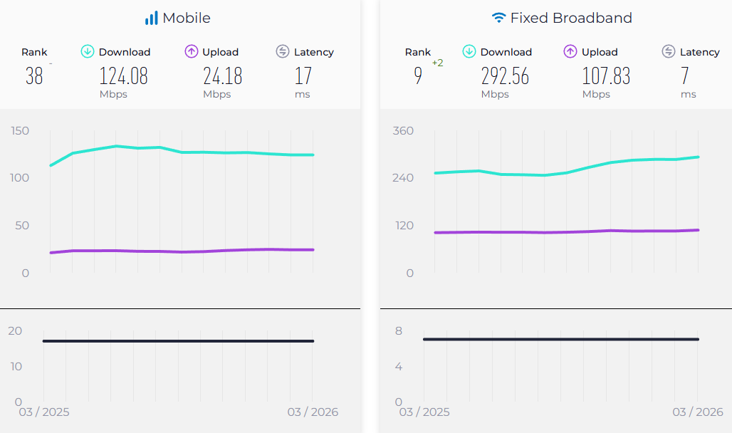Click the Mobile teal download chart line
732x433 pixels.
(x=182, y=152)
